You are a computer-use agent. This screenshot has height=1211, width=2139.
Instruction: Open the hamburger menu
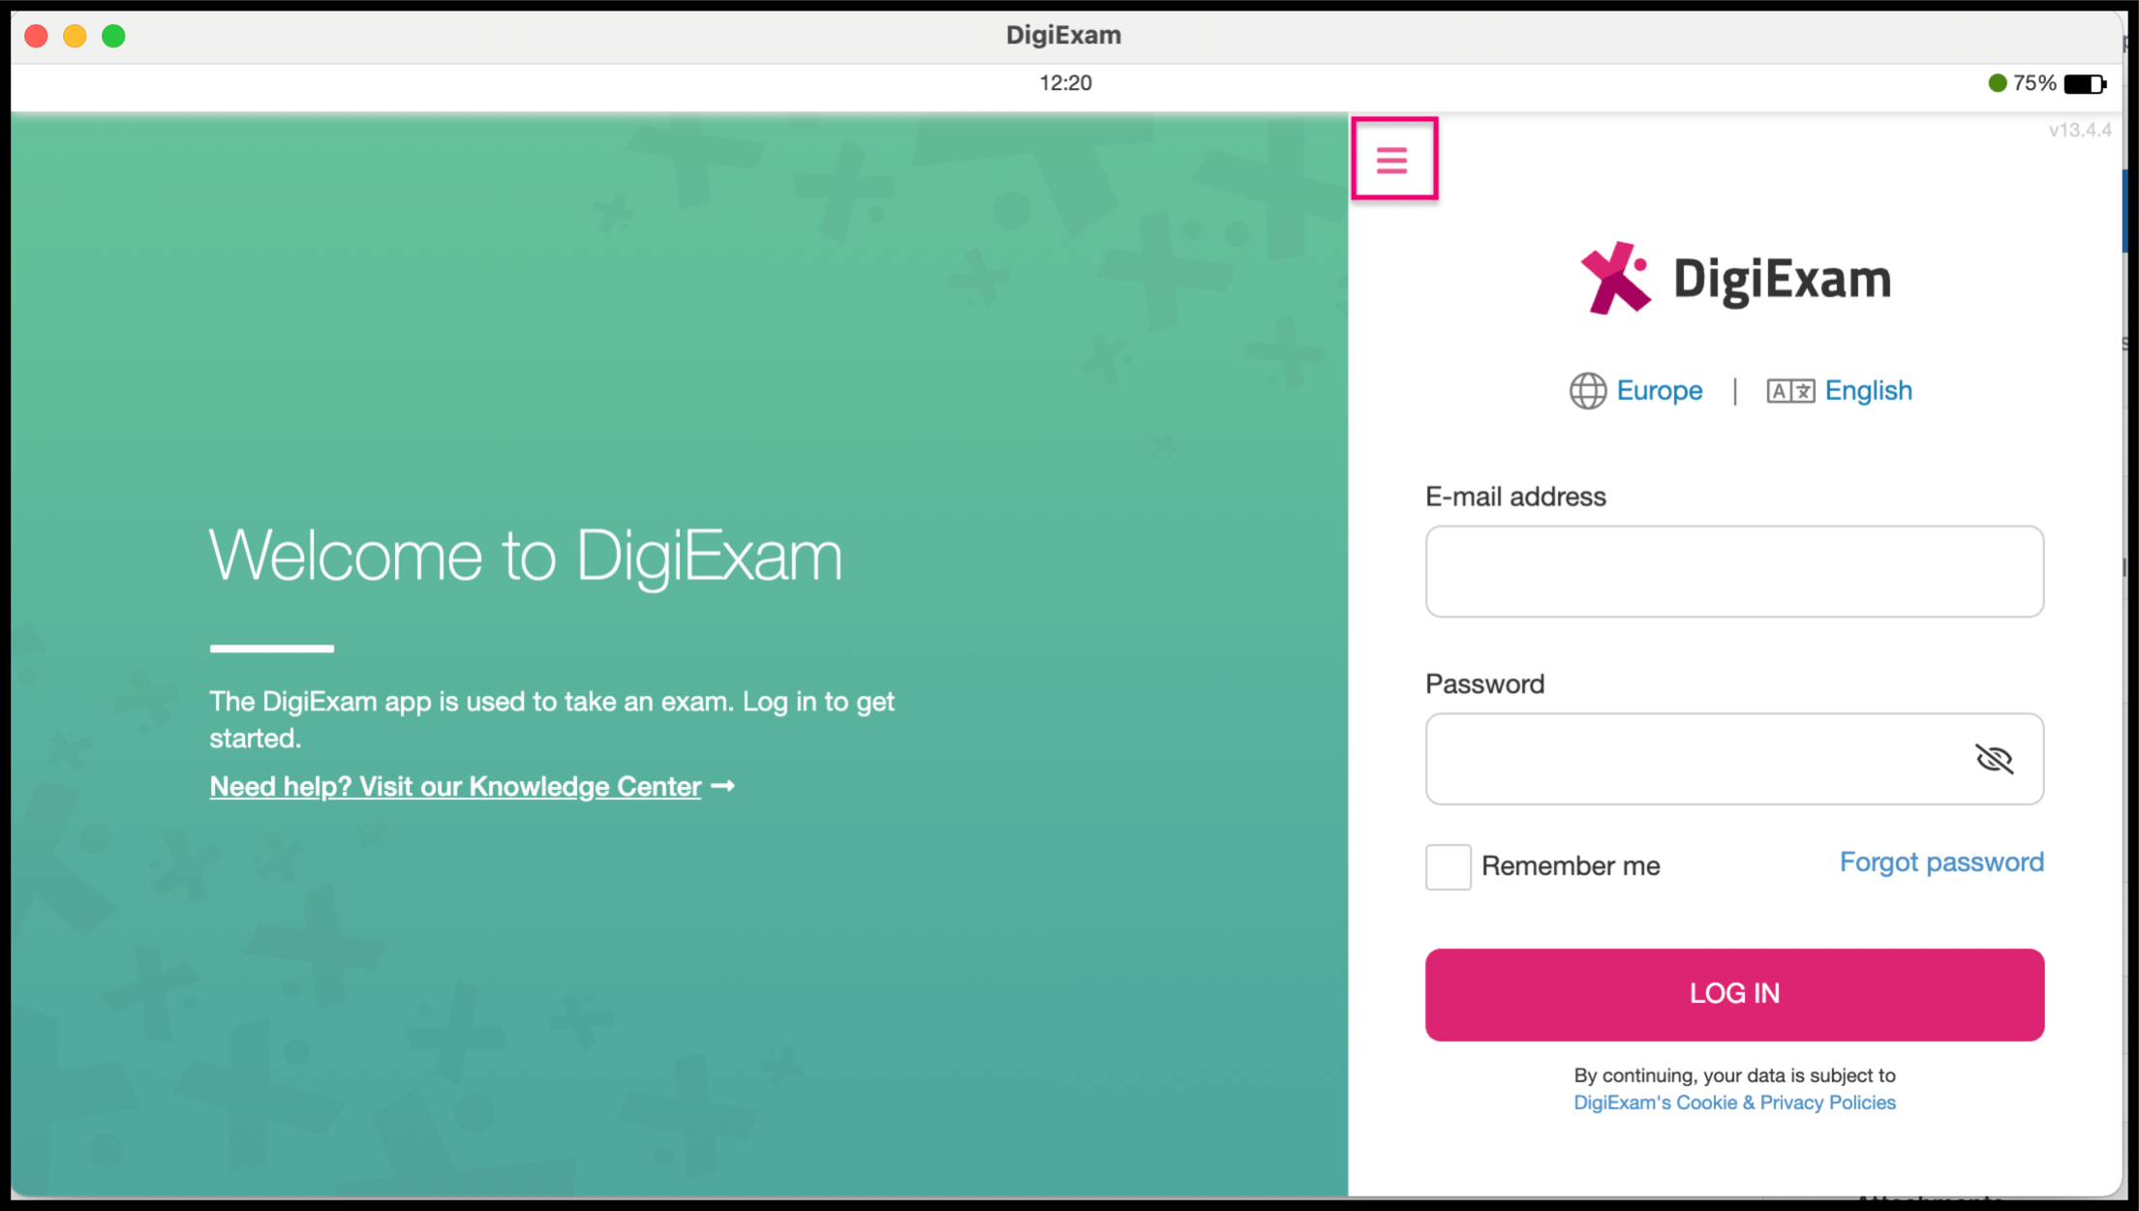click(1392, 159)
